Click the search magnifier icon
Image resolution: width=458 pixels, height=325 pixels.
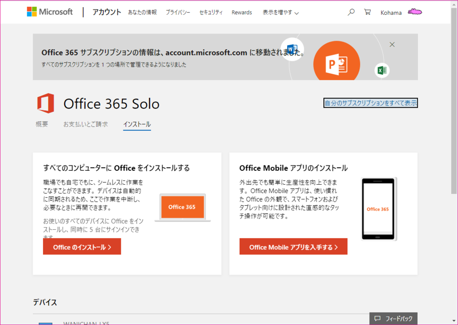click(351, 12)
